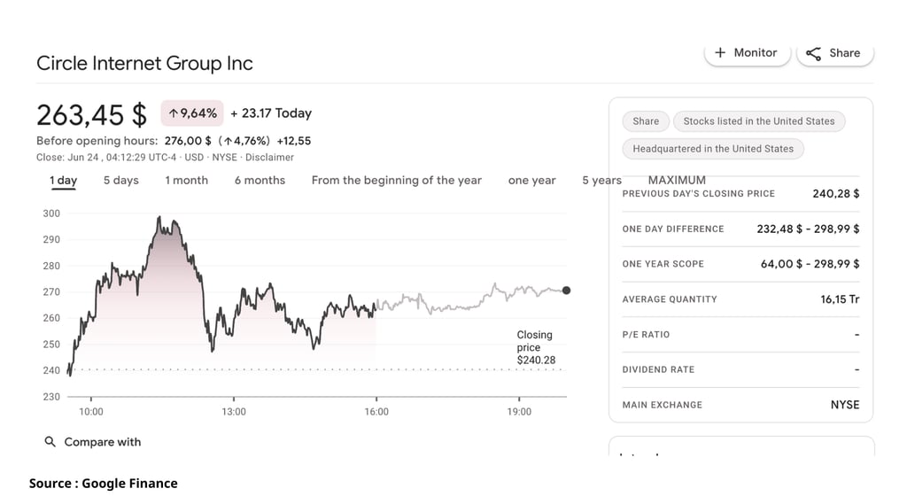This screenshot has width=907, height=504.
Task: Open the 5 years chart range
Action: click(601, 181)
